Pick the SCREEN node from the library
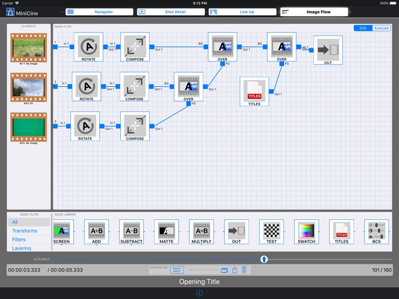399x299 pixels. coord(63,232)
